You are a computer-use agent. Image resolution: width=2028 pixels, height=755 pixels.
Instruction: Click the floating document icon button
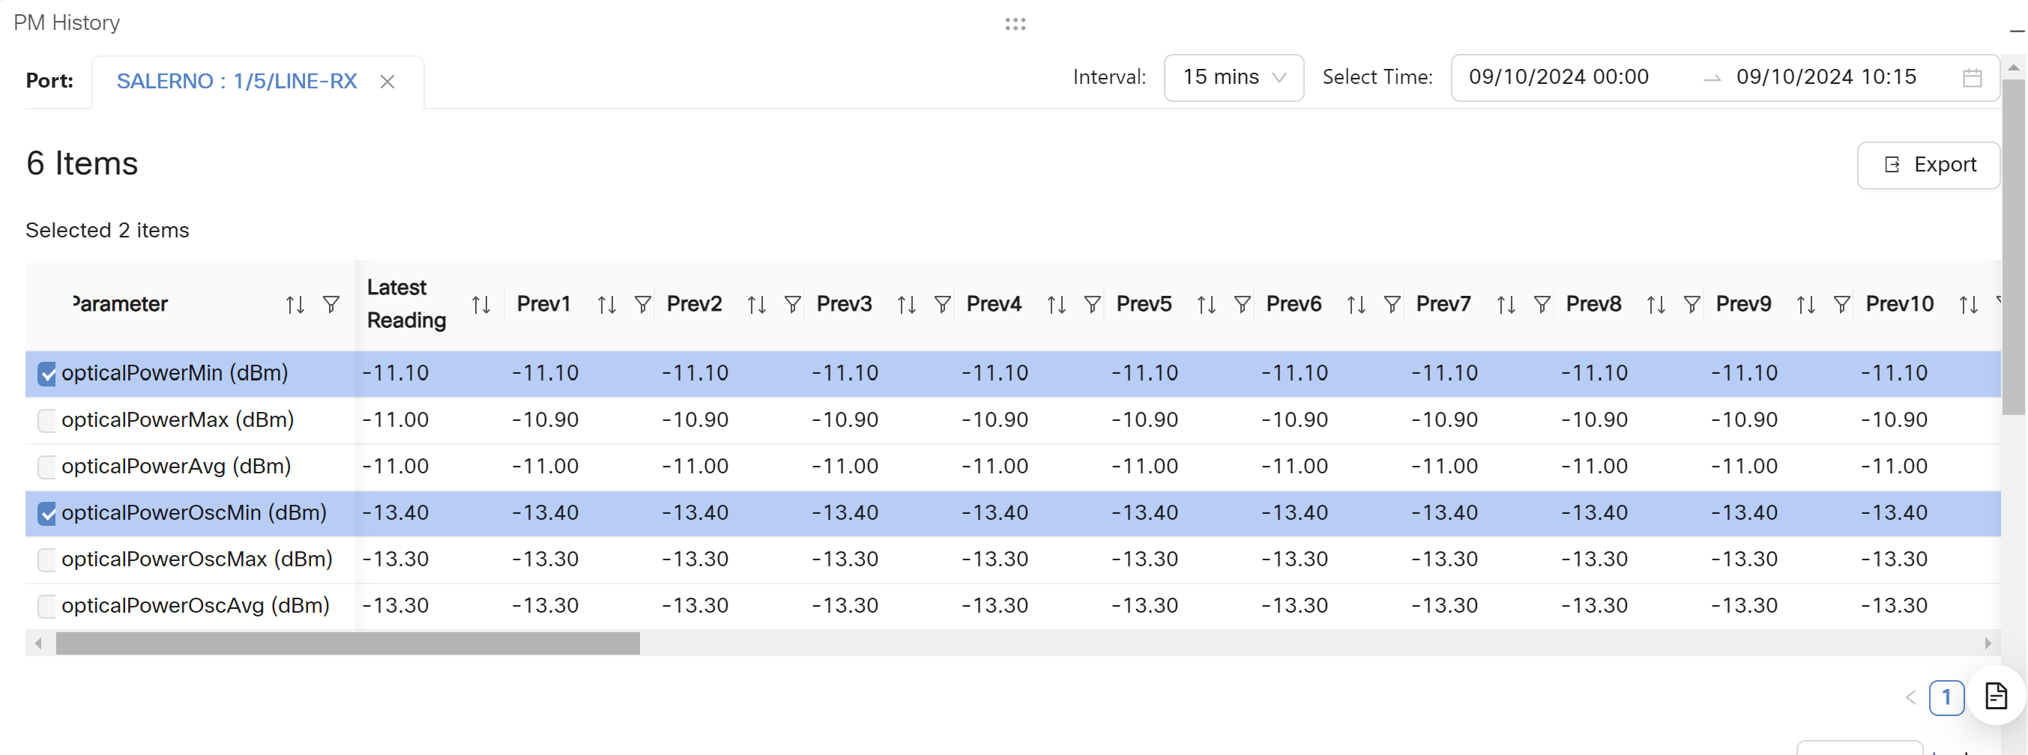point(1996,696)
